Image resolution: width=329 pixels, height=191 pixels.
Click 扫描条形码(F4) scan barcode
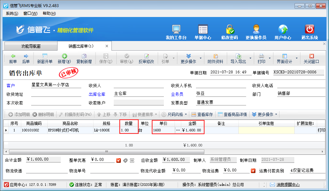75,114
